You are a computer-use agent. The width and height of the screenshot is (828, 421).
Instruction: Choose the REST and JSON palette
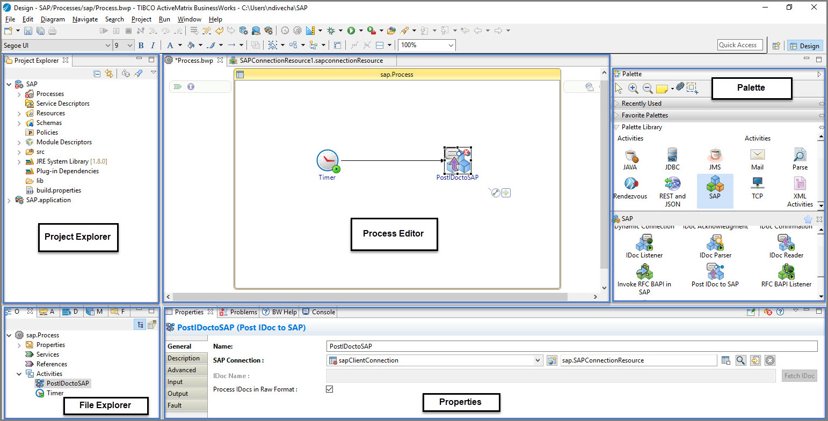[672, 192]
